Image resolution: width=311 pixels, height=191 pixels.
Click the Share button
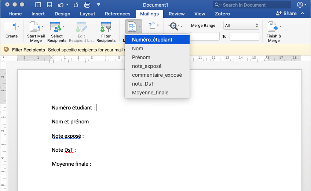(286, 14)
